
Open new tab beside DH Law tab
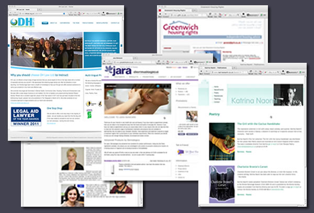(x=39, y=9)
